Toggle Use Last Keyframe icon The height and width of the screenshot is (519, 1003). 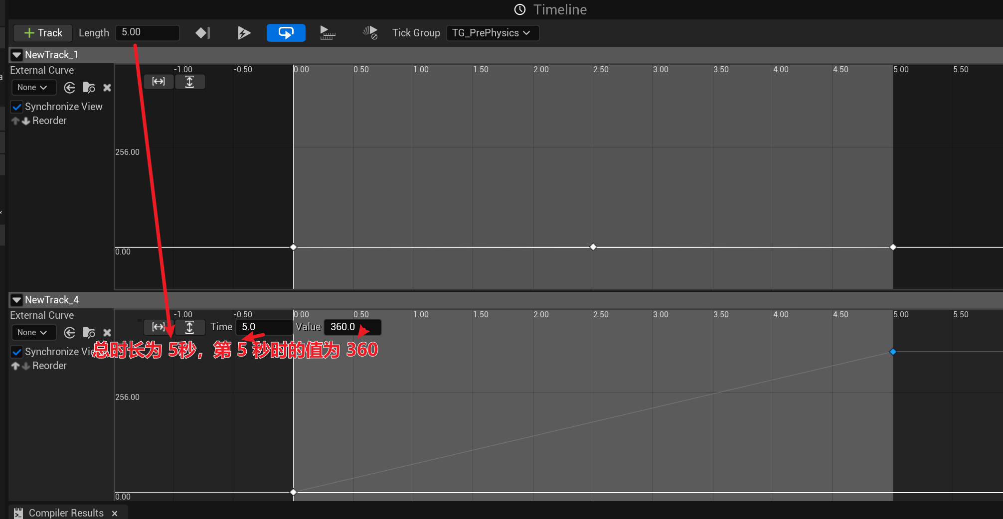tap(202, 33)
